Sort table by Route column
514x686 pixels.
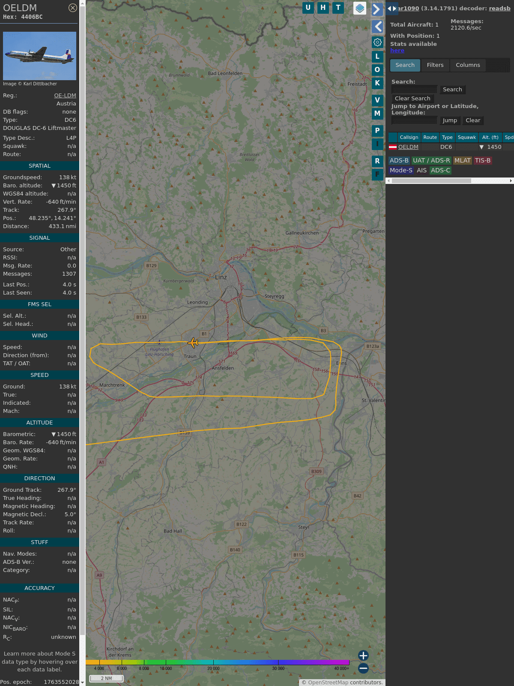(430, 137)
